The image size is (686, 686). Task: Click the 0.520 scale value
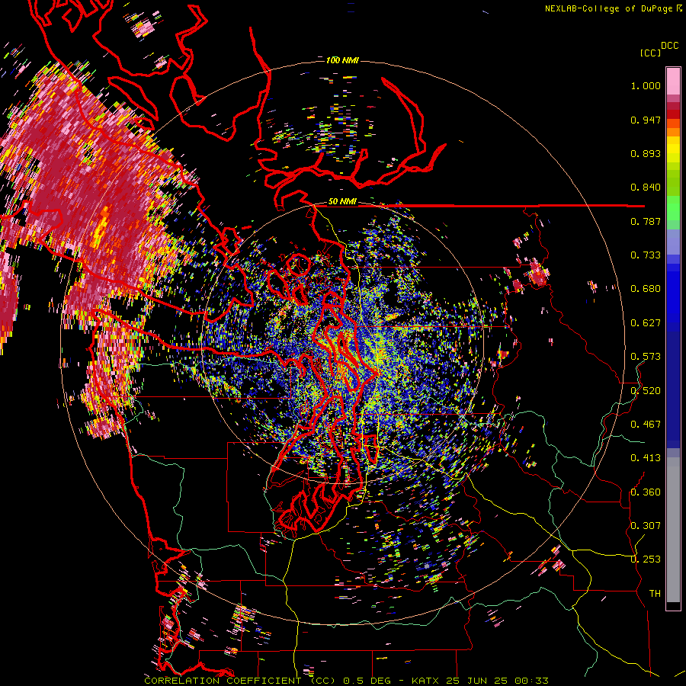point(646,391)
